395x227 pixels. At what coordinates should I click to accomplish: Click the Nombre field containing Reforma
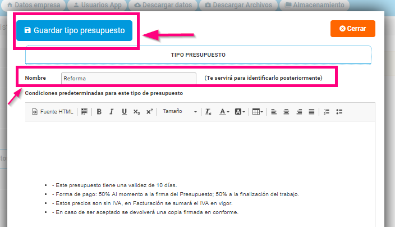pyautogui.click(x=128, y=78)
